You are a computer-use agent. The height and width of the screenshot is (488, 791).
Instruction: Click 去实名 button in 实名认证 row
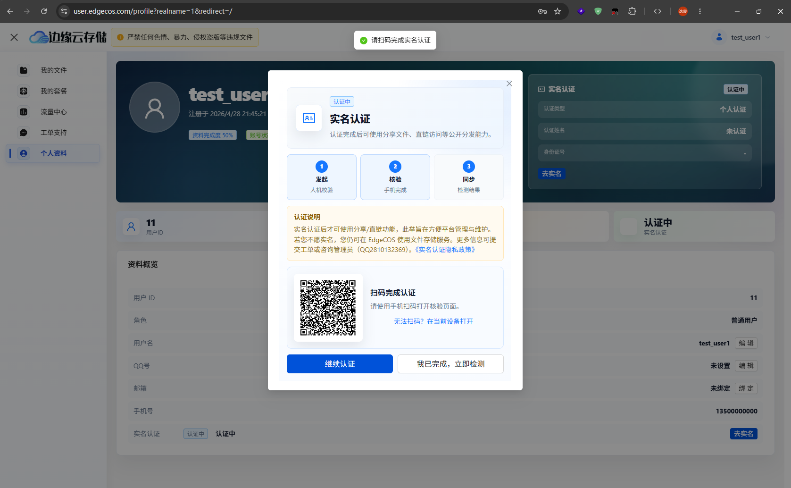pos(744,434)
